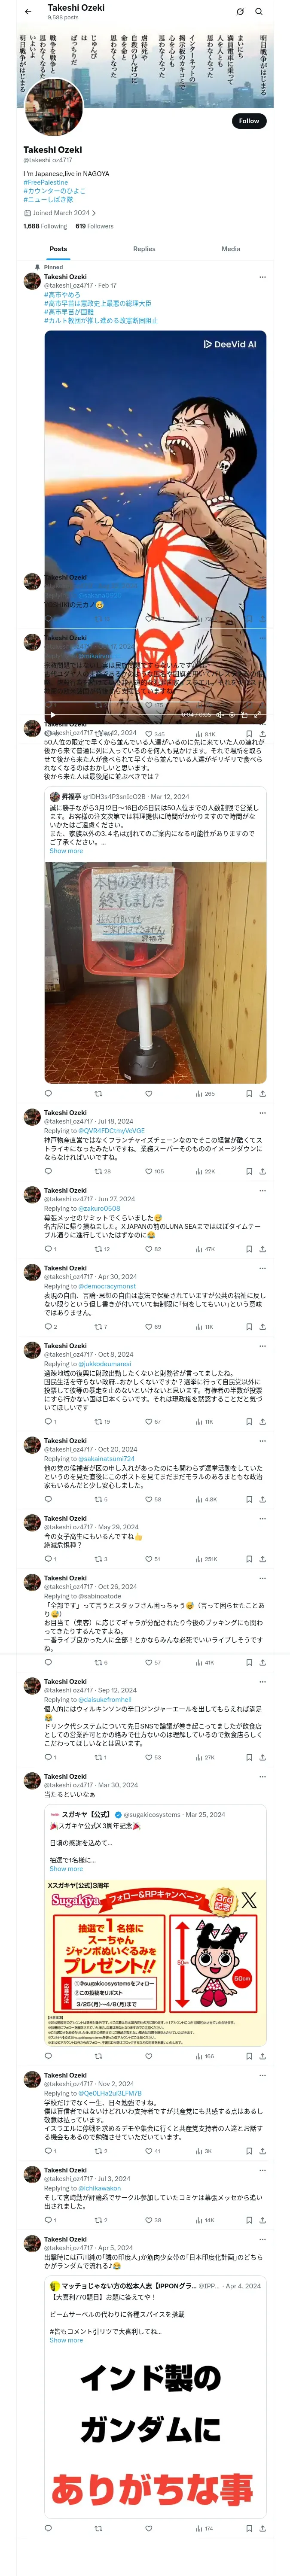Viewport: 290px width, 2576px height.
Task: Repost the Oct 8, 2024 post
Action: click(98, 1421)
